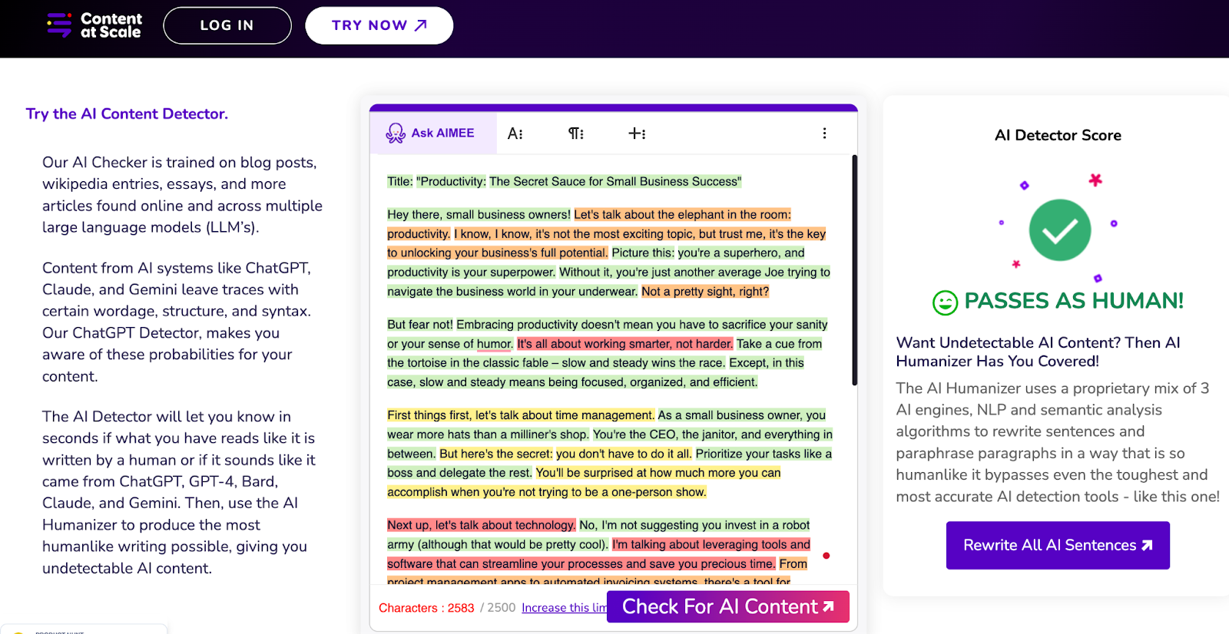Viewport: 1229px width, 634px height.
Task: Click the arrow icon in TRY NOW button
Action: tap(420, 25)
